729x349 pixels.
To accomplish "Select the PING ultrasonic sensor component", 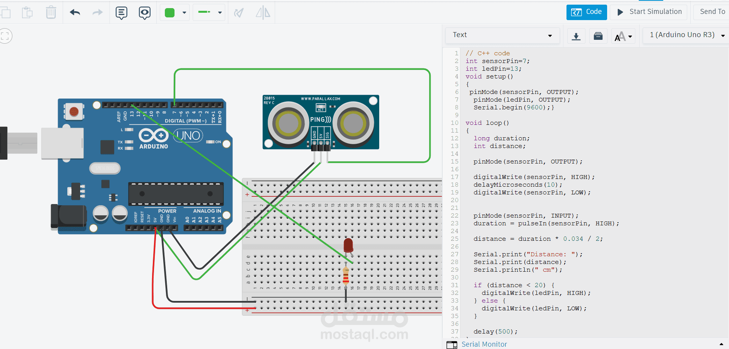I will (x=321, y=122).
